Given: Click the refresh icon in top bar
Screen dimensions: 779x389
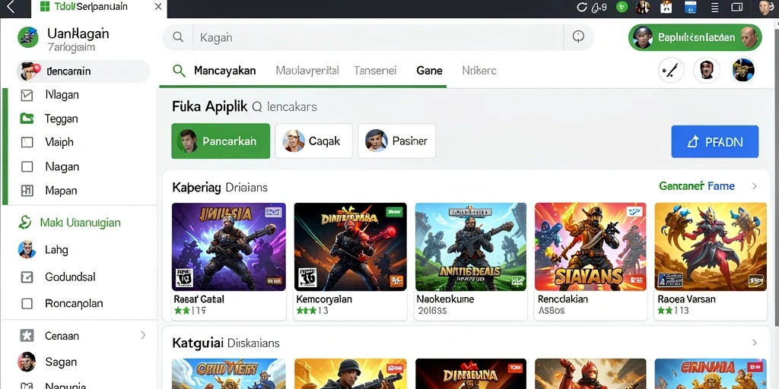Looking at the screenshot, I should tap(582, 7).
